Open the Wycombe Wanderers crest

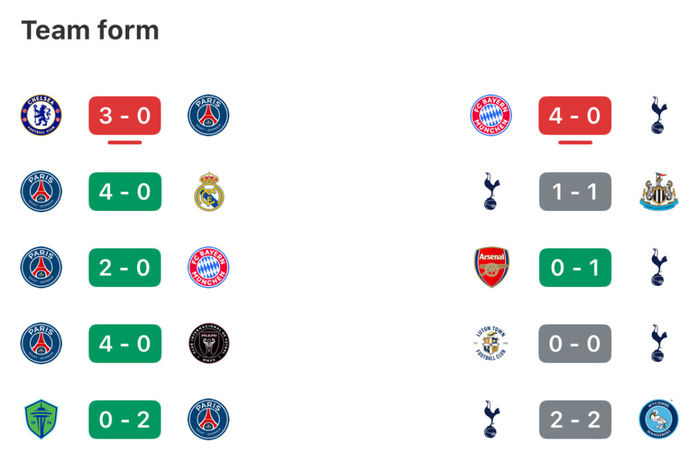coord(659,420)
